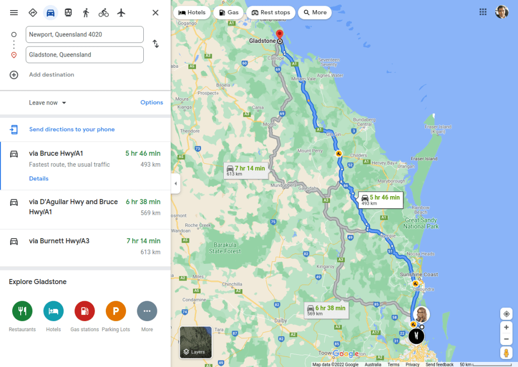The image size is (518, 367).
Task: Zoom in on the map
Action: [x=506, y=328]
